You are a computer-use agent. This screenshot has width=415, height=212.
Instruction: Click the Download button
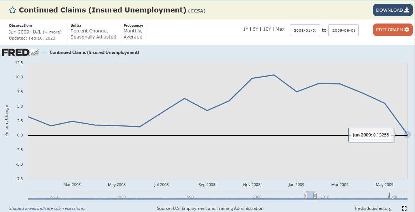coord(393,10)
